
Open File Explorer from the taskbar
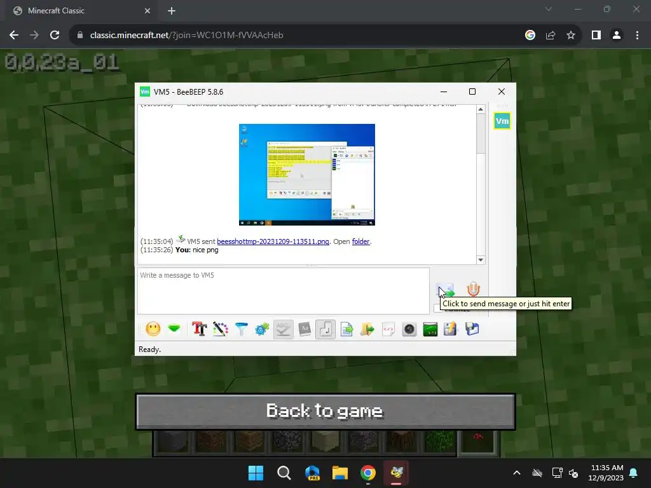[x=340, y=473]
